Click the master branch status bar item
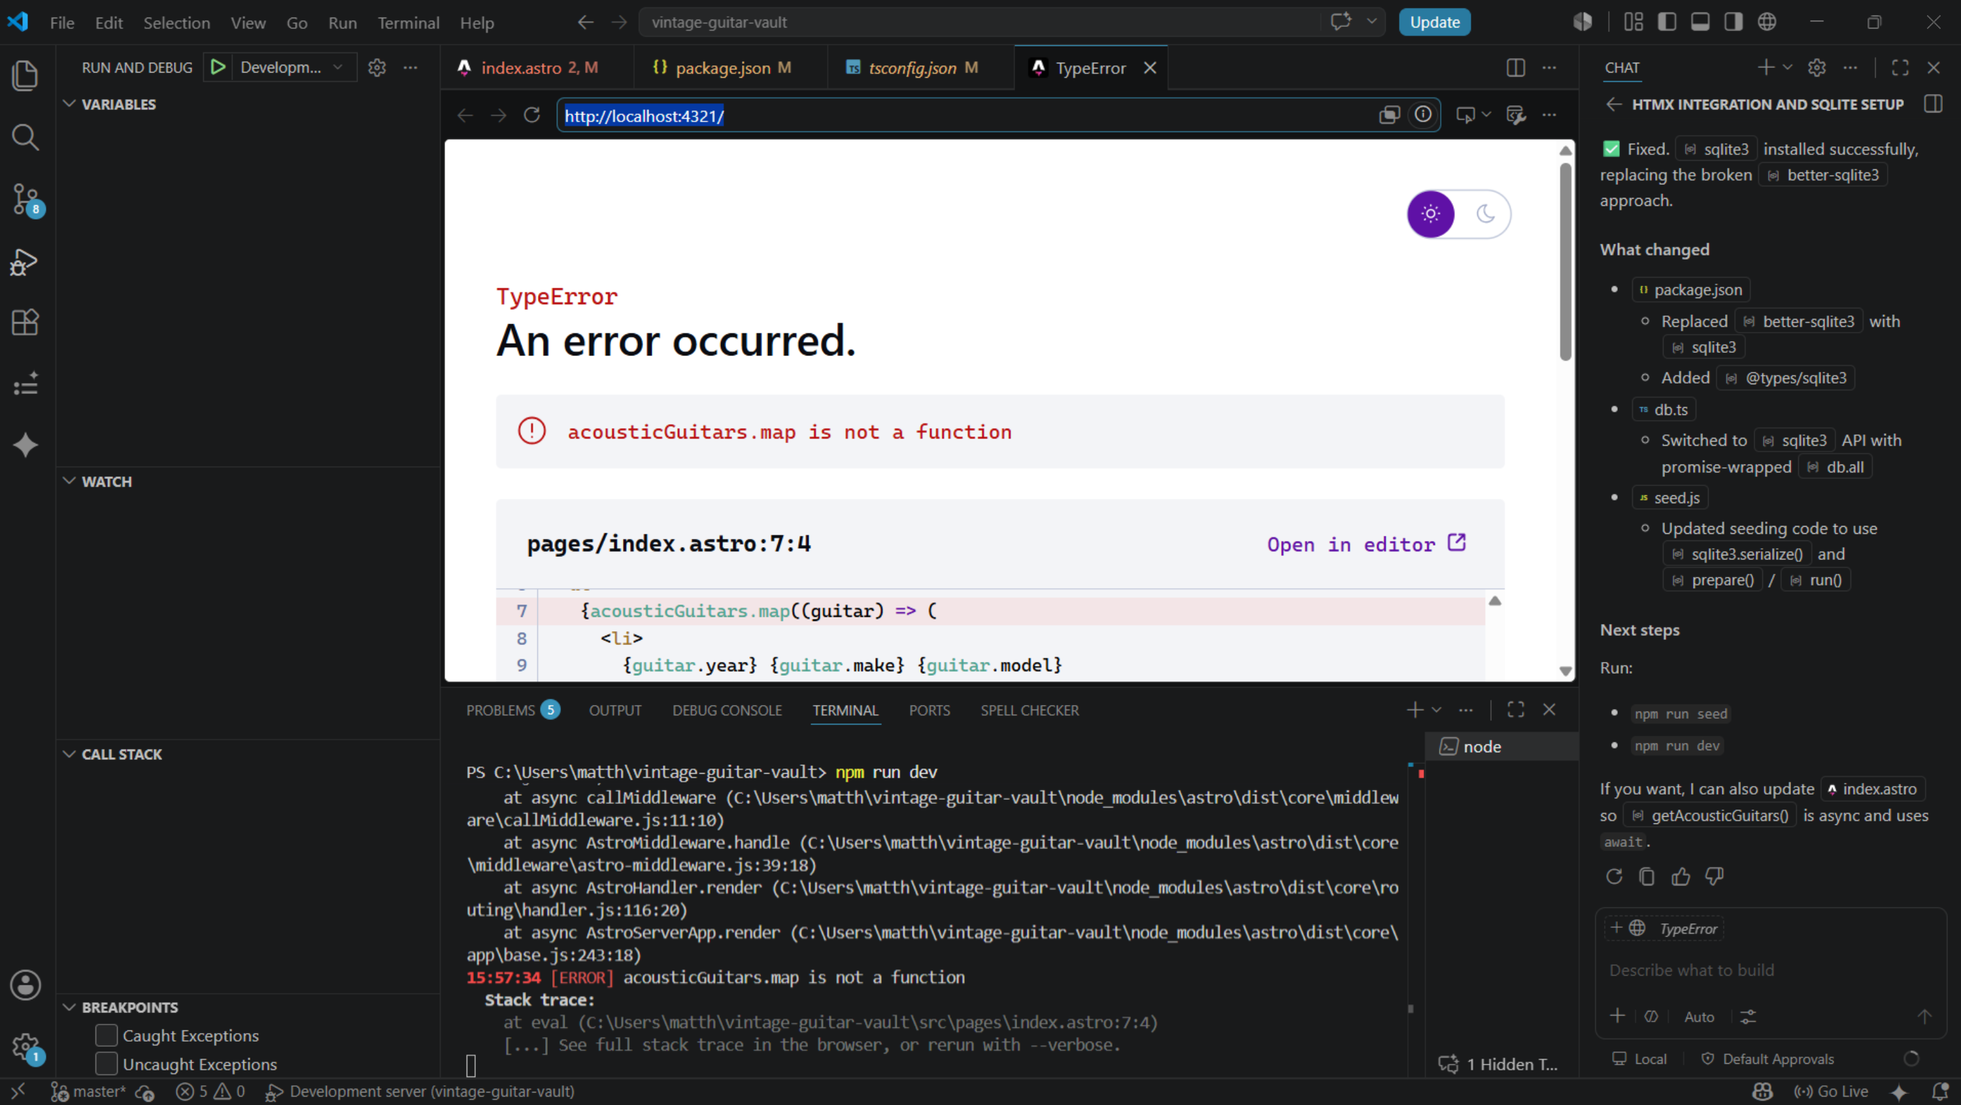 (x=89, y=1091)
